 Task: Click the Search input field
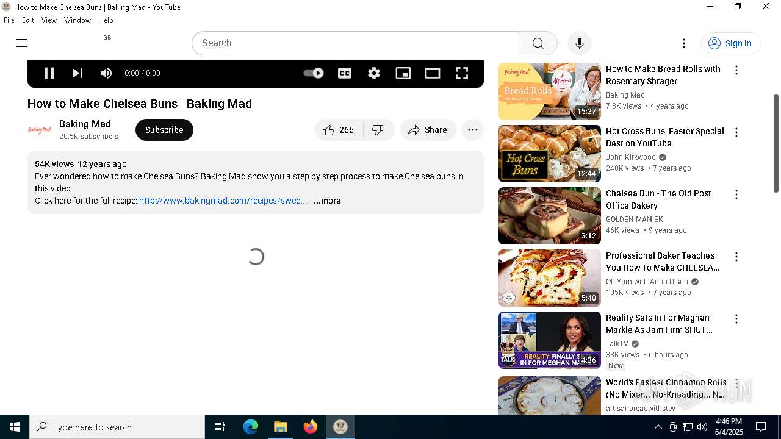[x=356, y=43]
